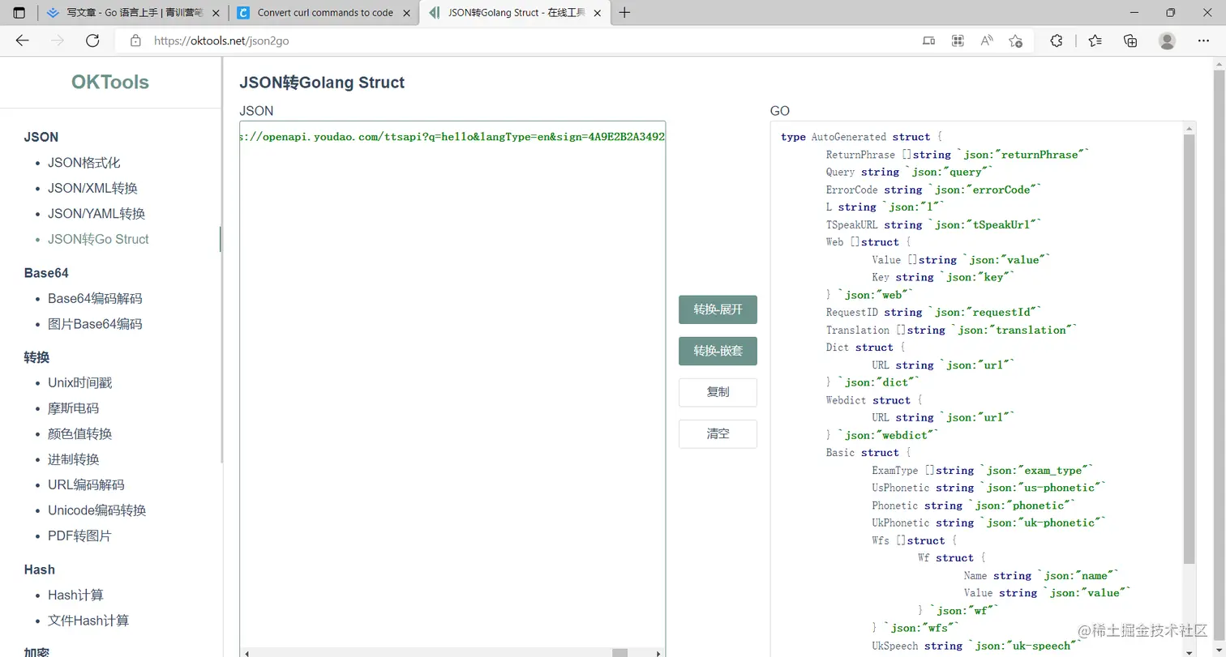Switch to the 写文章 Go 语言上手 tab
This screenshot has width=1226, height=657.
(130, 12)
